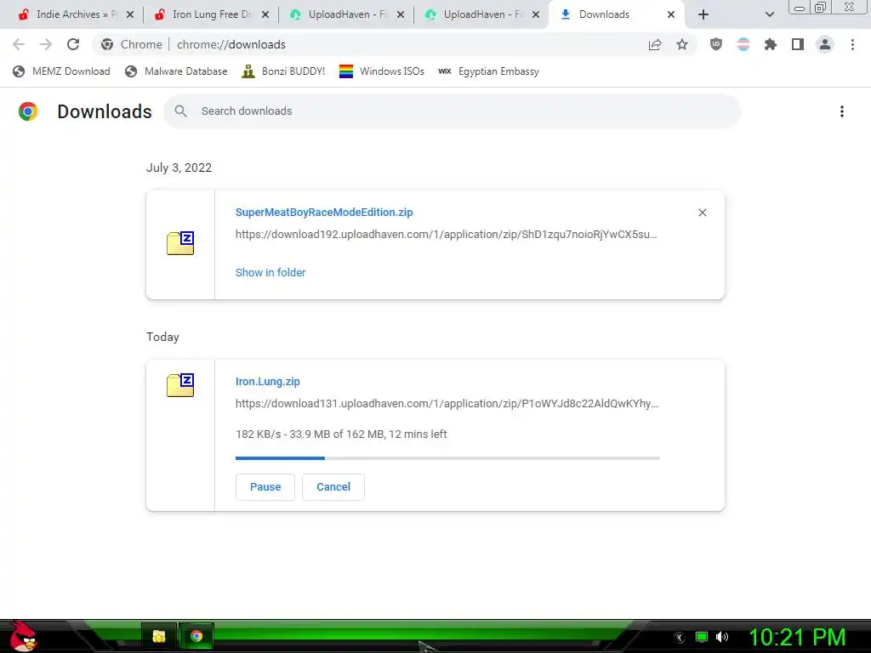Open the Windows ISOs bookmark
This screenshot has width=871, height=653.
tap(382, 71)
